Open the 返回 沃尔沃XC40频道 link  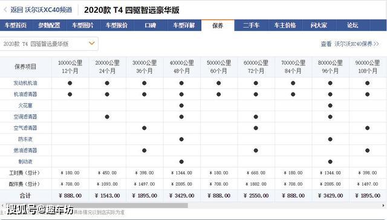click(41, 10)
